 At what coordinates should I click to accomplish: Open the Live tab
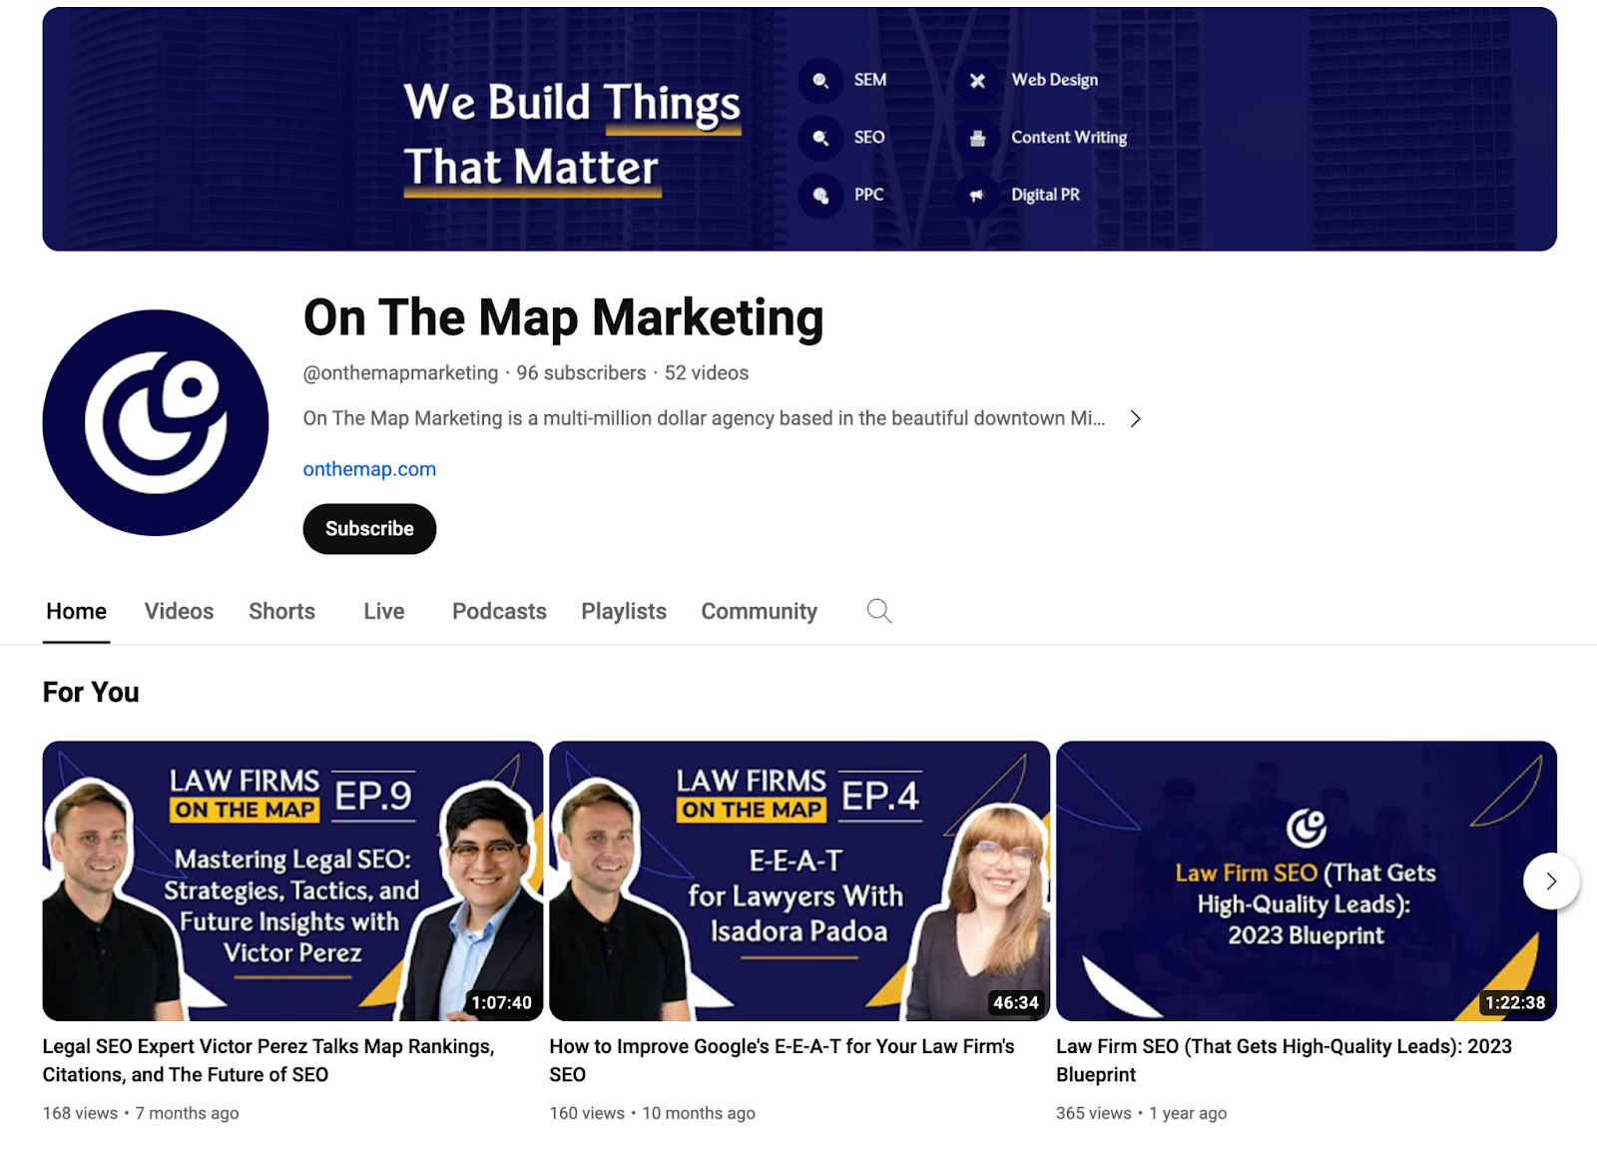[x=384, y=611]
